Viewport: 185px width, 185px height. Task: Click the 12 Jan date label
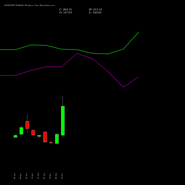coord(26,176)
